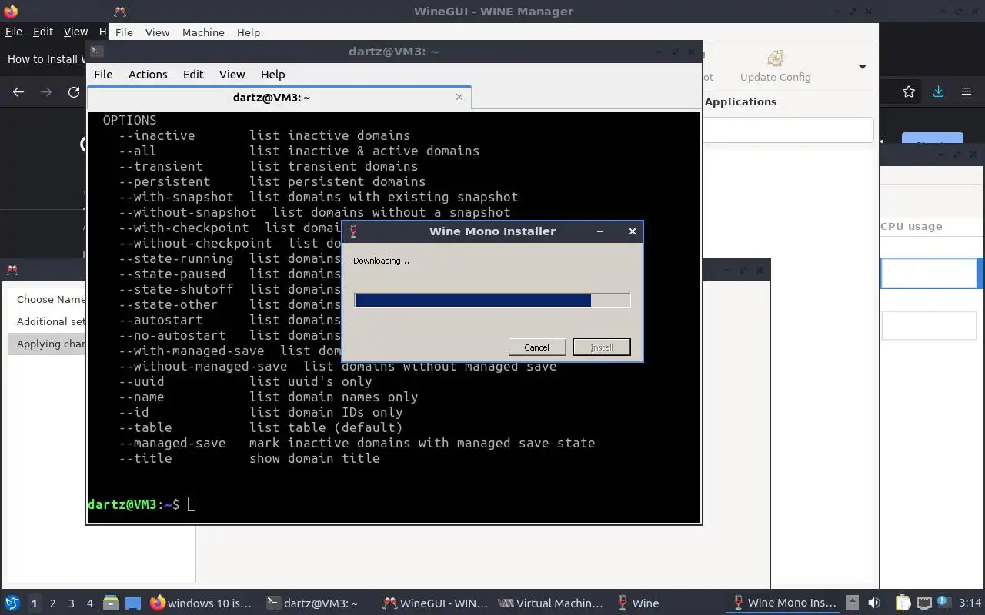Click the progress bar in Wine Mono Installer
Image resolution: width=985 pixels, height=615 pixels.
pos(492,301)
